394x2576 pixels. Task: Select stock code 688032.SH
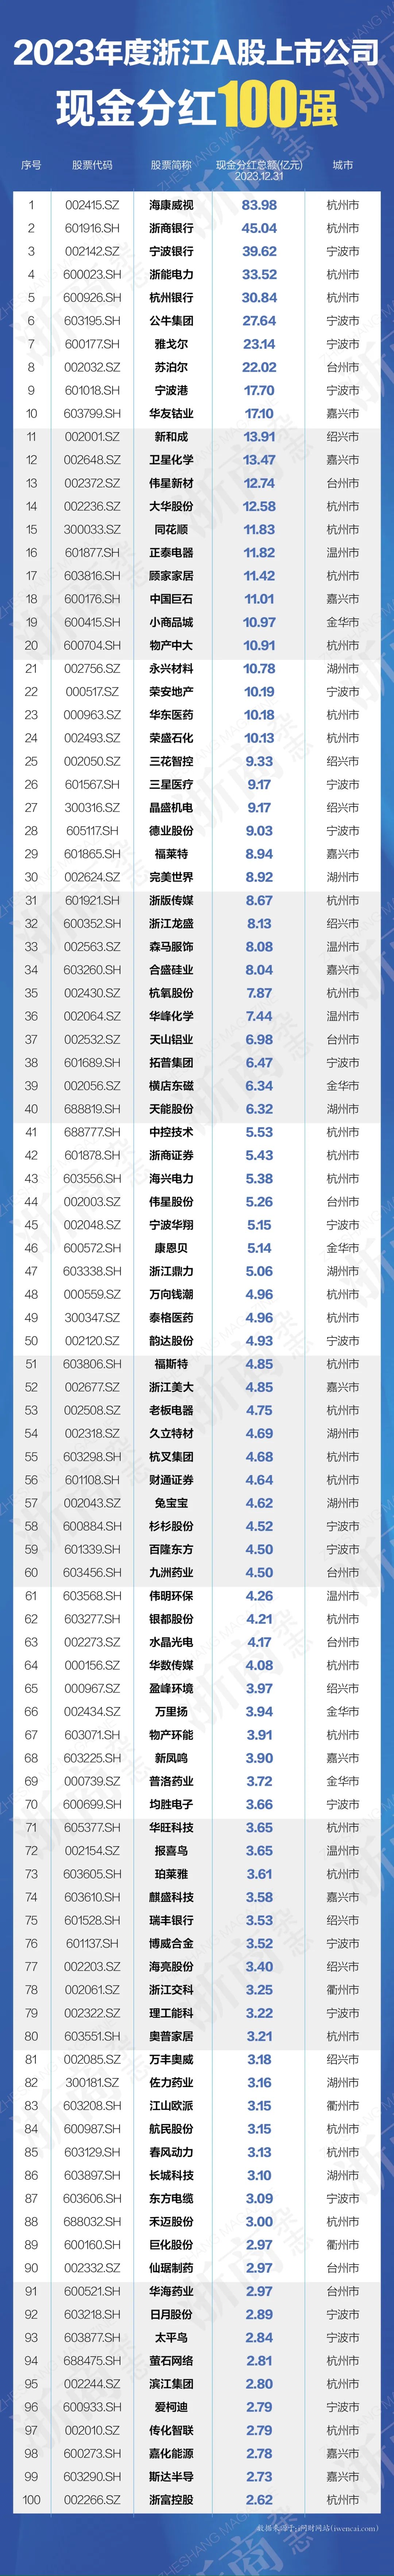pyautogui.click(x=92, y=2221)
